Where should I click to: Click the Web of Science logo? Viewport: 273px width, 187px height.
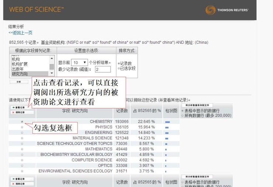(37, 10)
